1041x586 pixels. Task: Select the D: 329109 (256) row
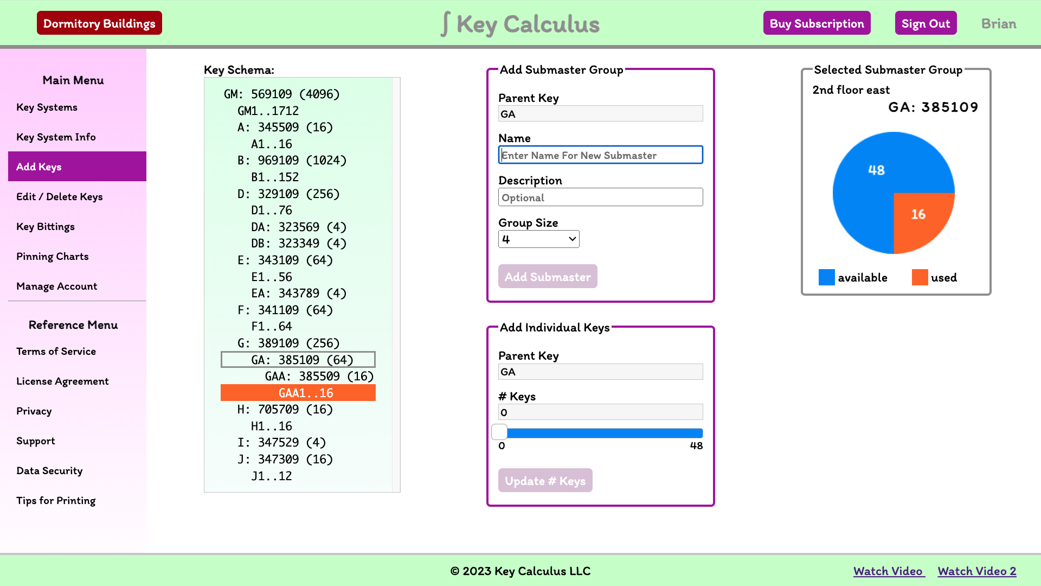click(x=298, y=194)
